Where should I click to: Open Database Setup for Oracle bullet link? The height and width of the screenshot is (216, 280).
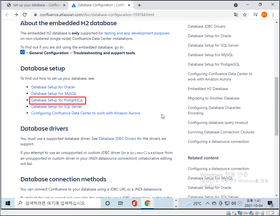53,87
